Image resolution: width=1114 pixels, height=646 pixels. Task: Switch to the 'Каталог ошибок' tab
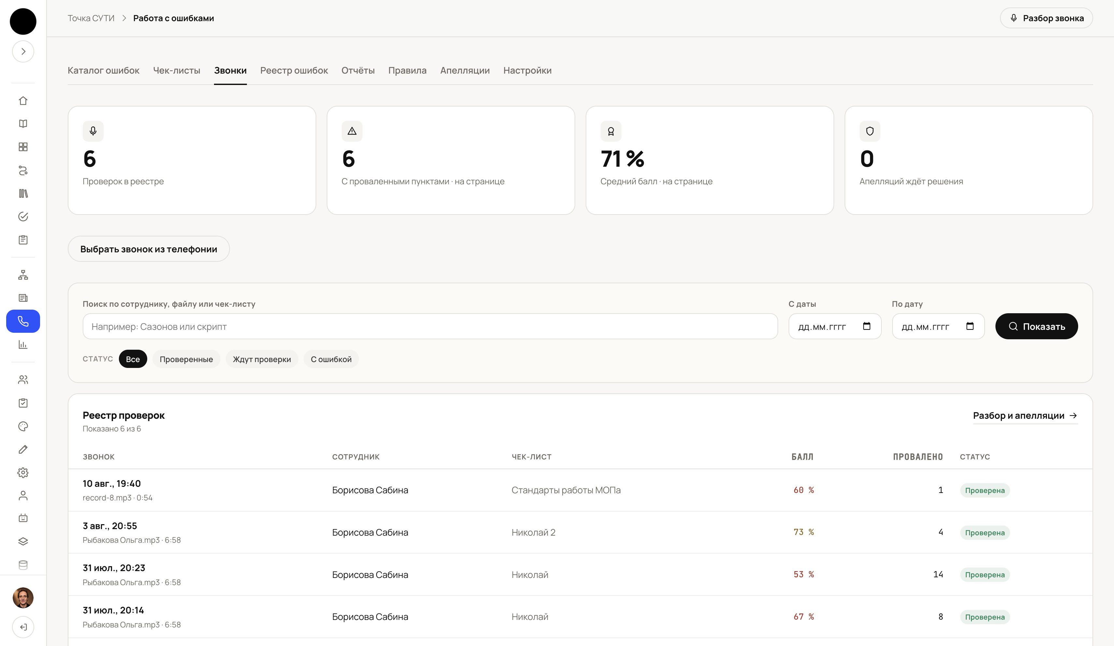click(x=104, y=71)
